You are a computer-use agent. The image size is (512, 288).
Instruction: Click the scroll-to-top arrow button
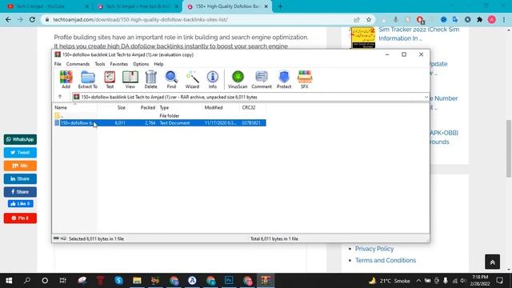click(x=493, y=262)
